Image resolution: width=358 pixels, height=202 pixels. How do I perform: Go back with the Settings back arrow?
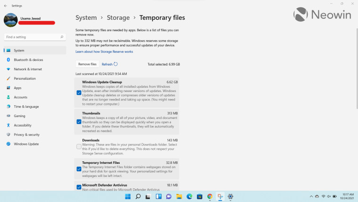[6, 6]
